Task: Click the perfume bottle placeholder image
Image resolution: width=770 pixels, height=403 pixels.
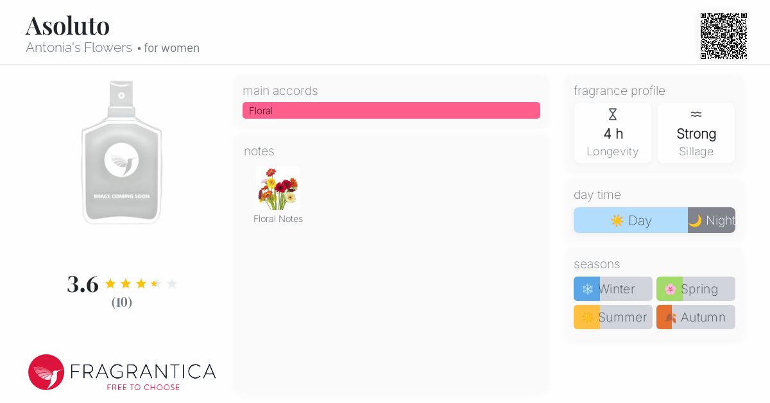Action: tap(122, 152)
